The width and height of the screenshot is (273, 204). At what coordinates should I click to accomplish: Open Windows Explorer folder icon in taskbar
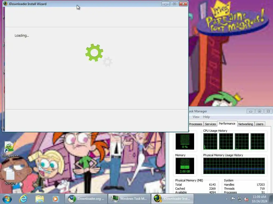pyautogui.click(x=40, y=199)
